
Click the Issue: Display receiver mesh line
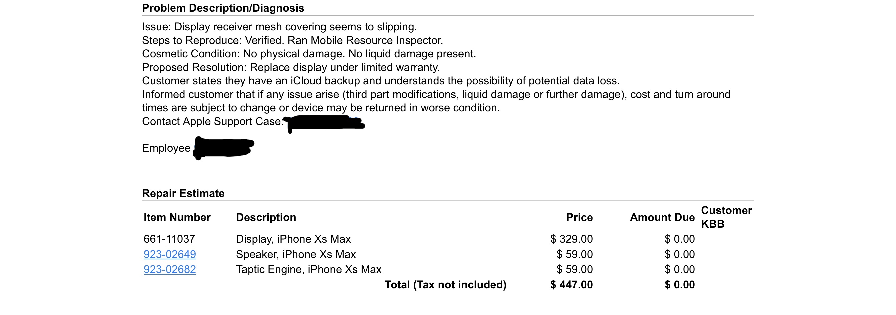(279, 27)
